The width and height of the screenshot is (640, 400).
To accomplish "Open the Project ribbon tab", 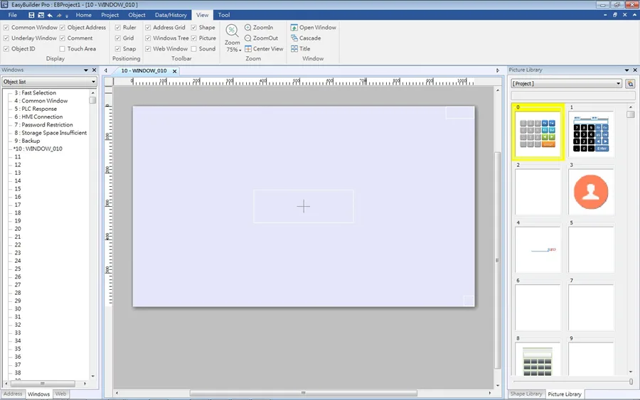I will [x=110, y=15].
